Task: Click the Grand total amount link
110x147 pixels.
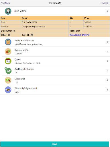Action: point(79,35)
